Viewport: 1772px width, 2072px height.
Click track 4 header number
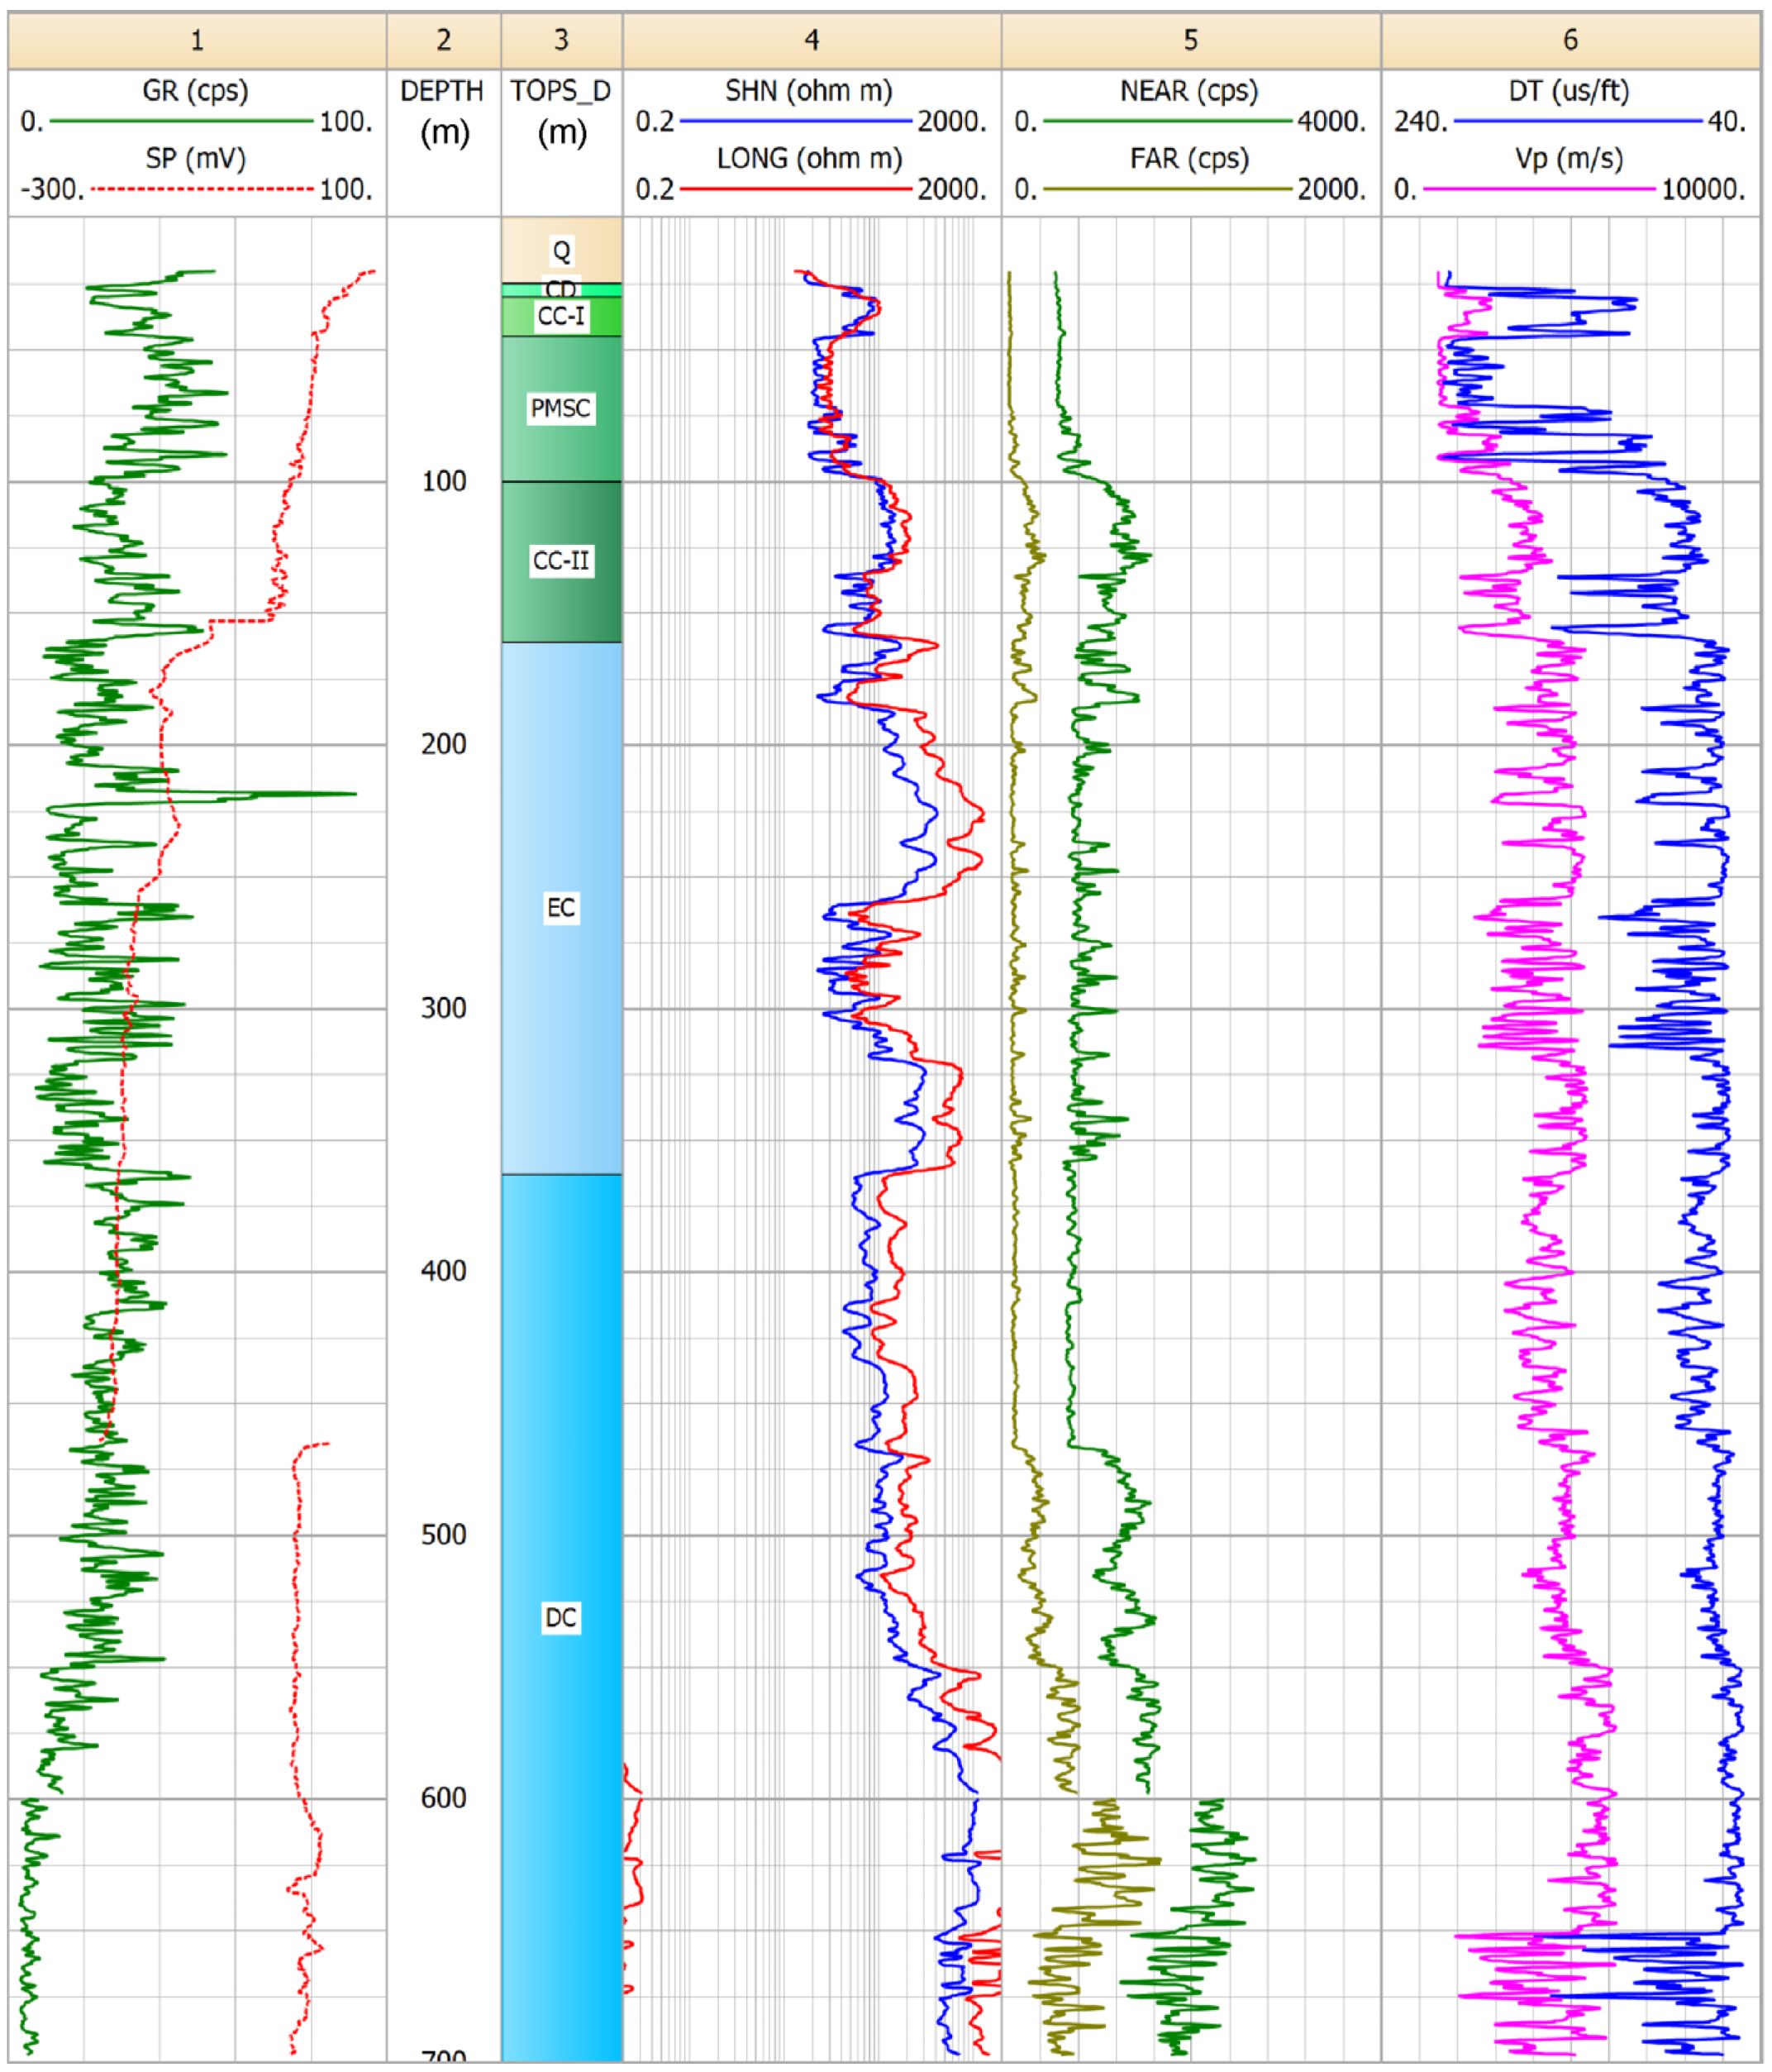pyautogui.click(x=812, y=40)
